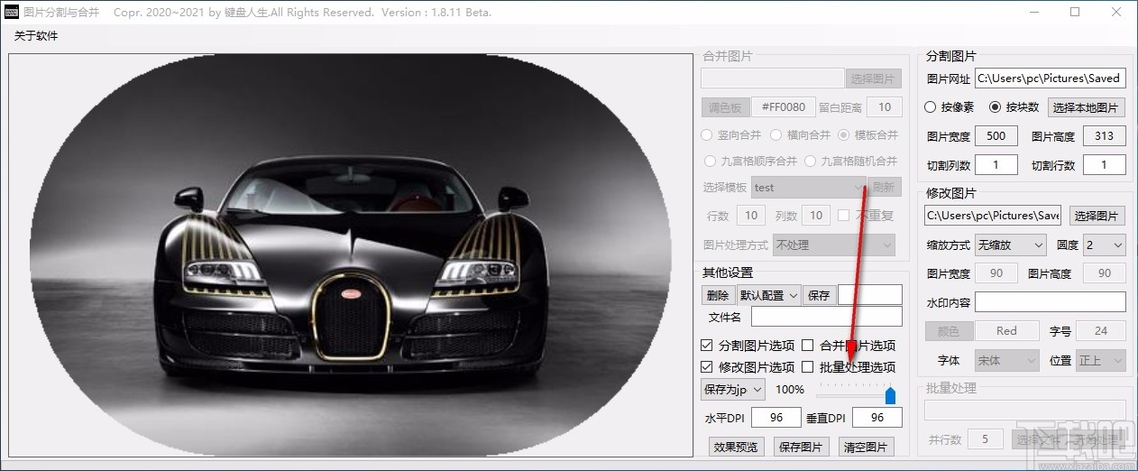This screenshot has width=1138, height=471.
Task: Enable the 批量处理选项 checkbox
Action: (x=808, y=367)
